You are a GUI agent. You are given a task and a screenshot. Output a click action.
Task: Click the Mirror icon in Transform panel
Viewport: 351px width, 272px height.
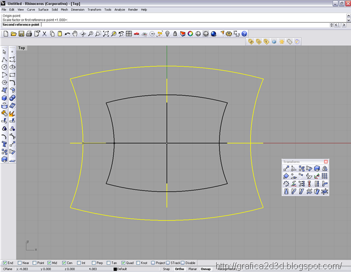[324, 168]
